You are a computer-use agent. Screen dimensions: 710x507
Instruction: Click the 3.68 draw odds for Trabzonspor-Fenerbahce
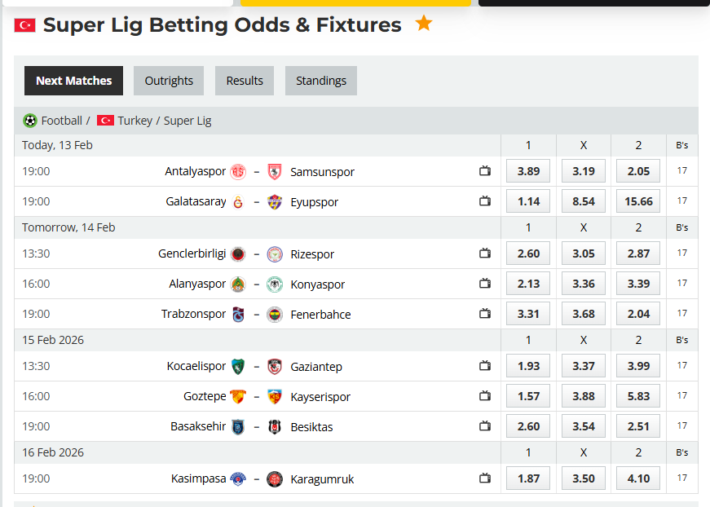[583, 313]
